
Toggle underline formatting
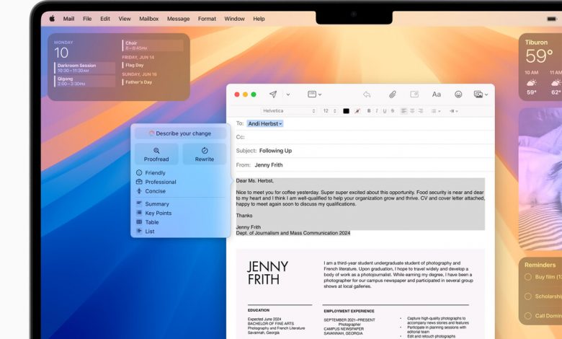pyautogui.click(x=385, y=111)
